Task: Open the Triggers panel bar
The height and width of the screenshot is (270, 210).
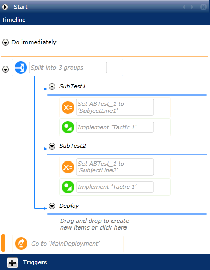Action: point(105,262)
